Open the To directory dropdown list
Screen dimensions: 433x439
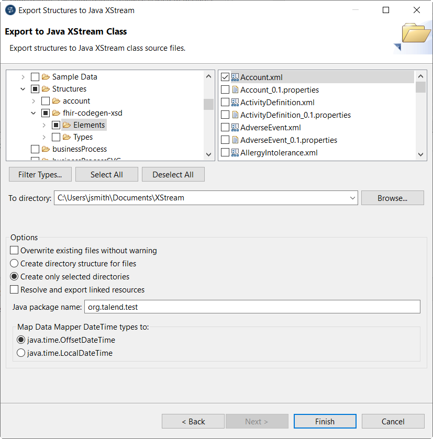click(x=351, y=198)
